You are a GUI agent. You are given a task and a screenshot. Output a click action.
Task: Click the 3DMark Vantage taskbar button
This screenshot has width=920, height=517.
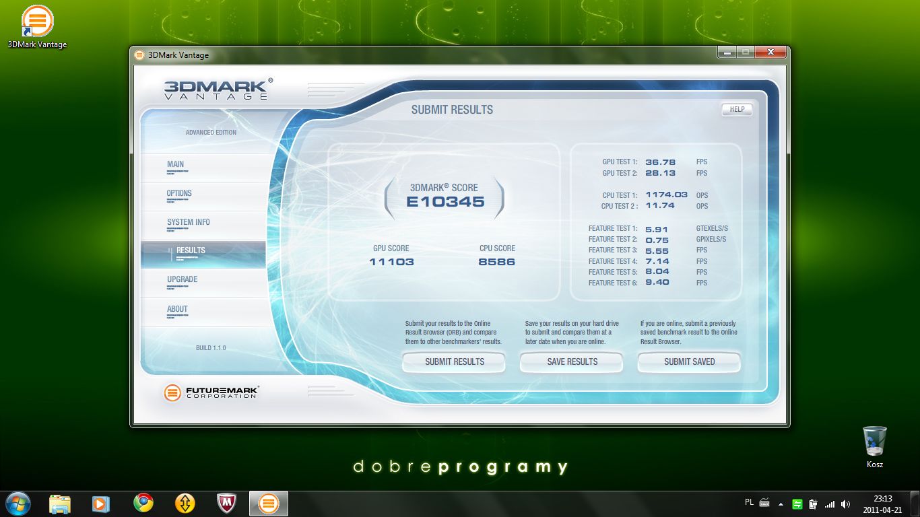[269, 504]
